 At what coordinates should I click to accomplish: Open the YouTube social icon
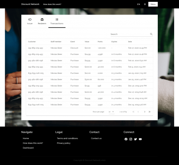point(140,139)
